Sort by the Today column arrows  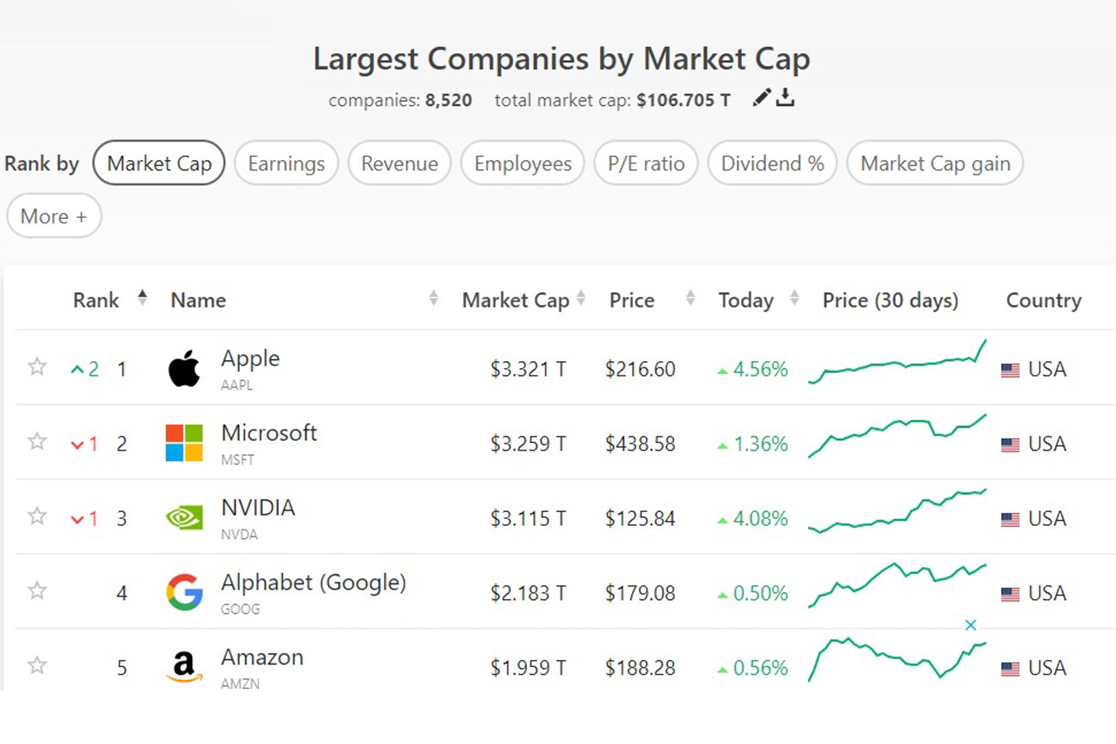click(794, 299)
